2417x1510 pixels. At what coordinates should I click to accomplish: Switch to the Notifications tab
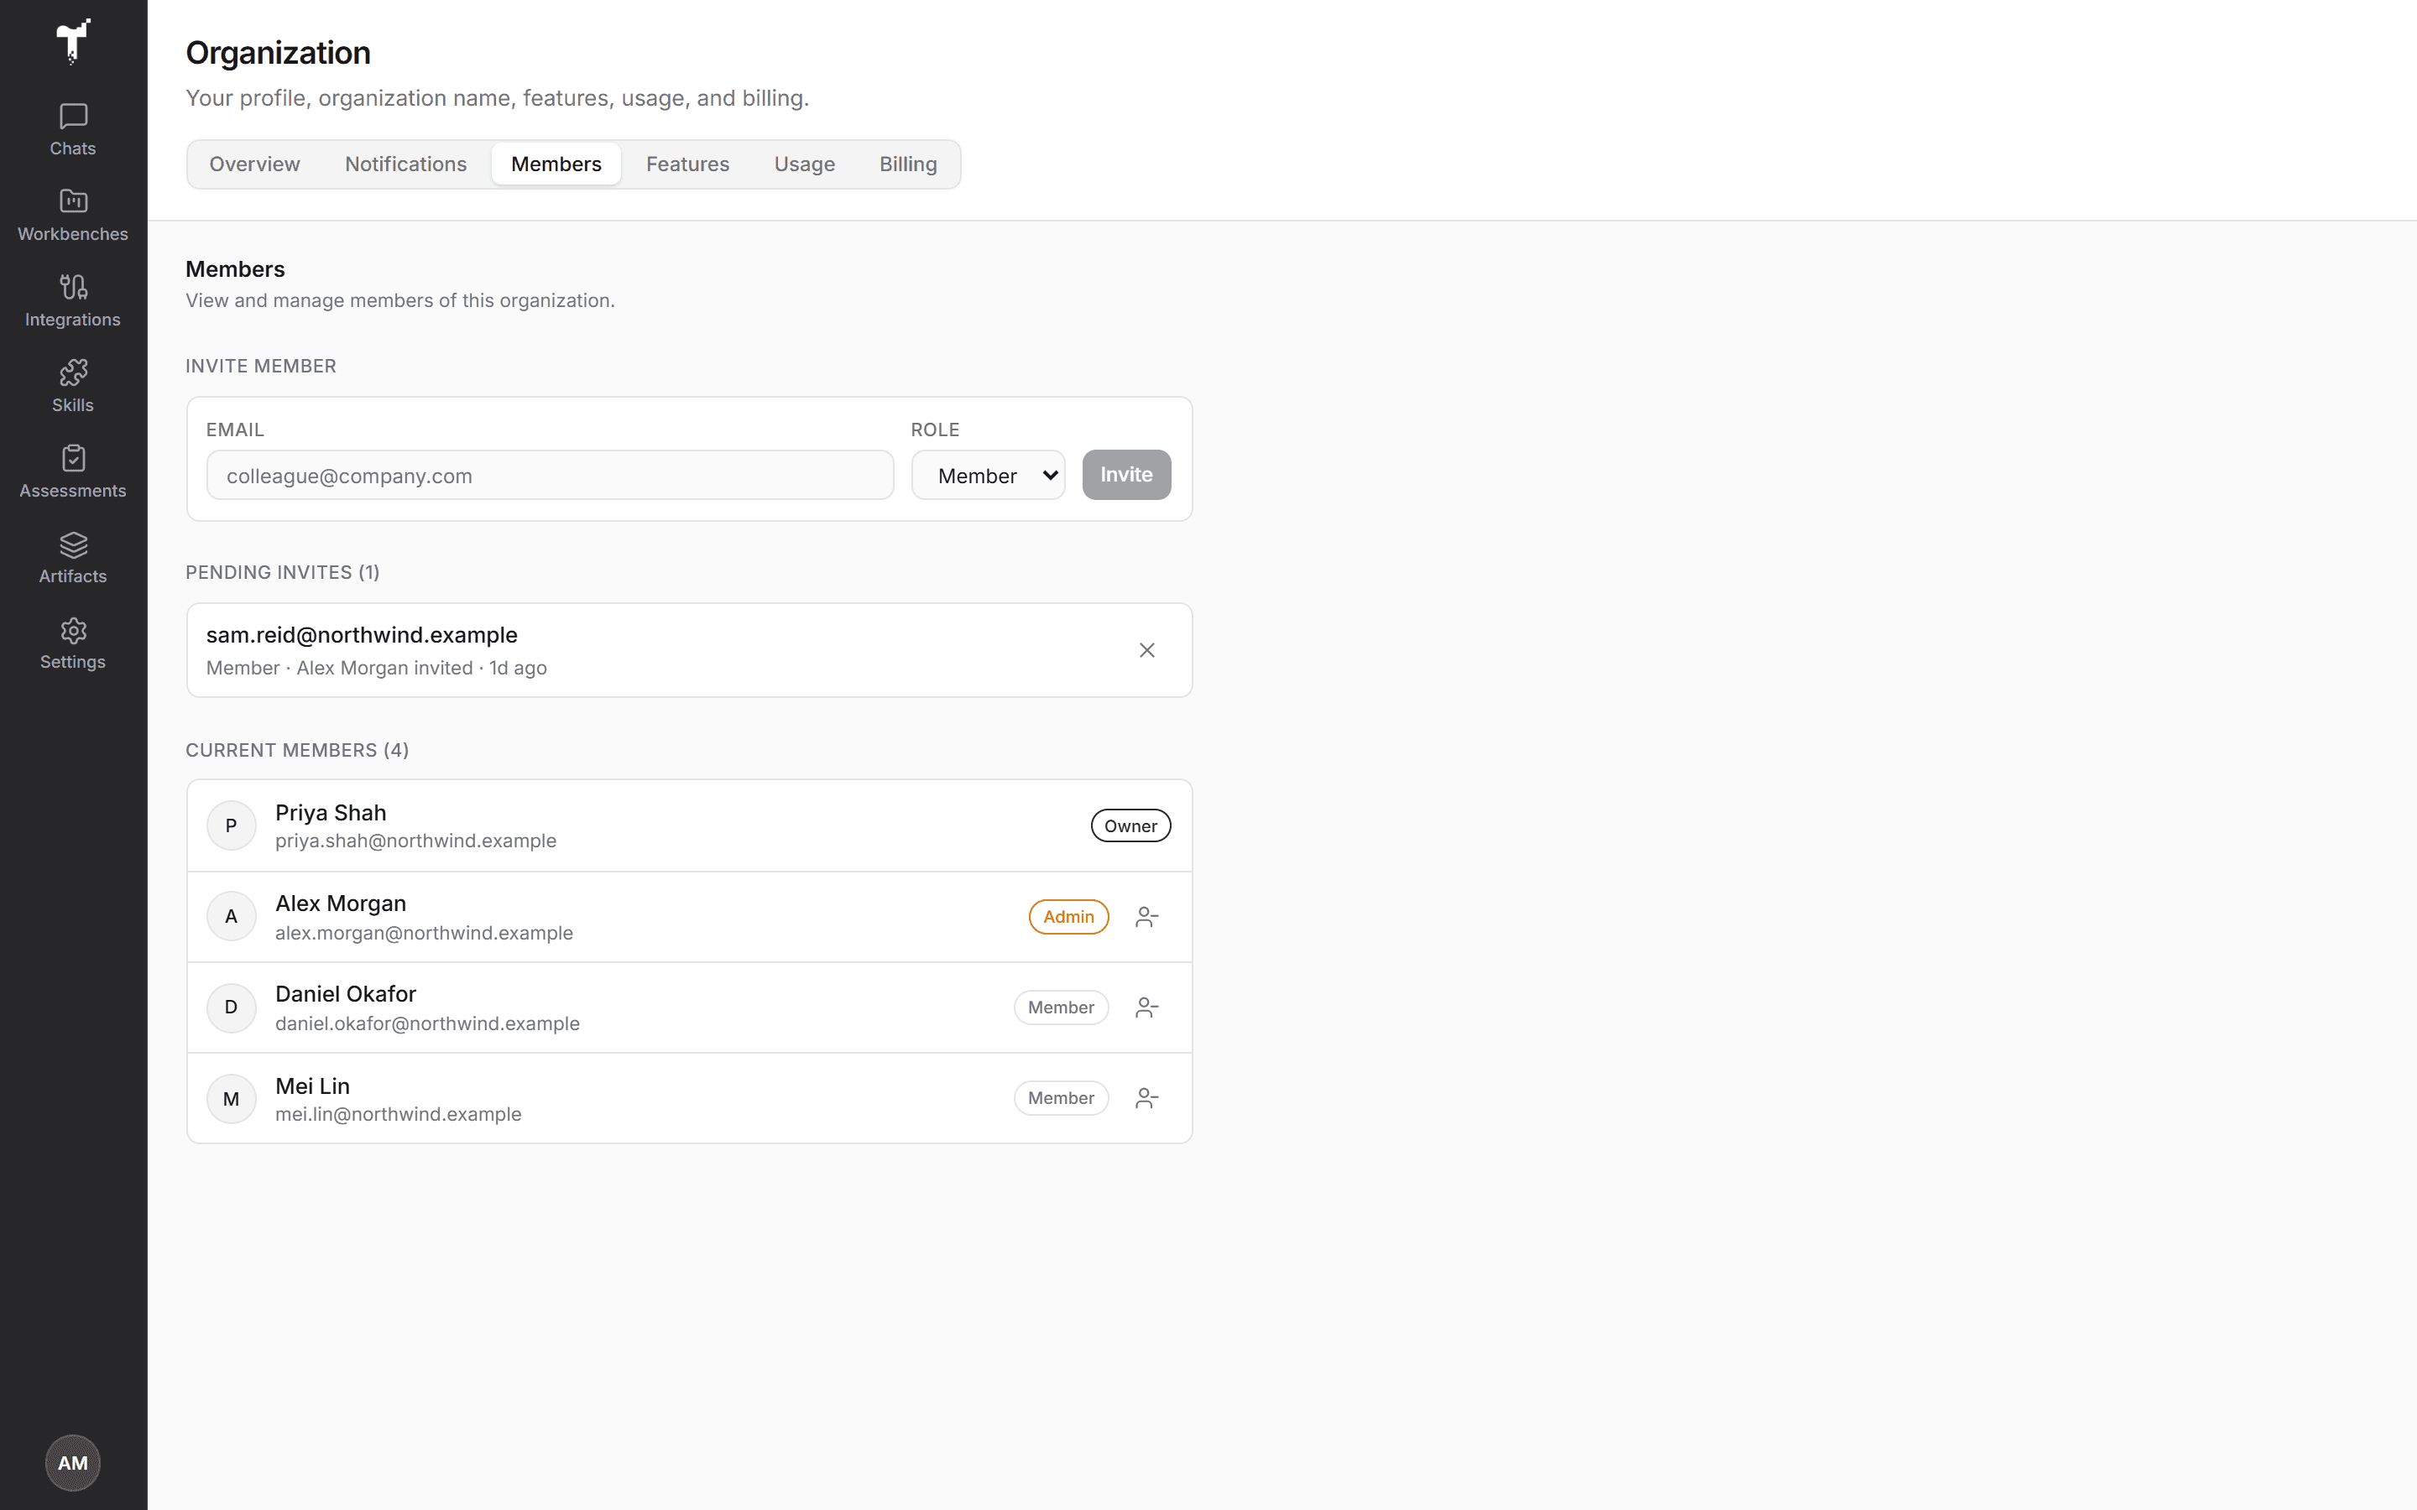tap(405, 164)
